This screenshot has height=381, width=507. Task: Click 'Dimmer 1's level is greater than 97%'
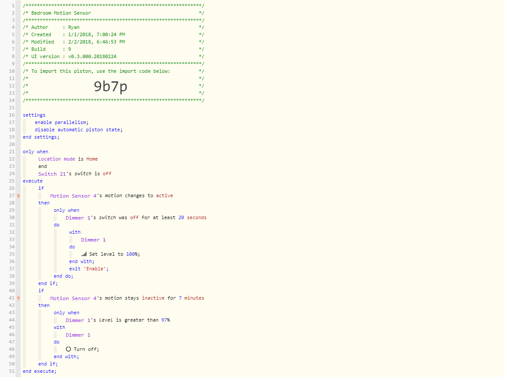click(x=117, y=320)
